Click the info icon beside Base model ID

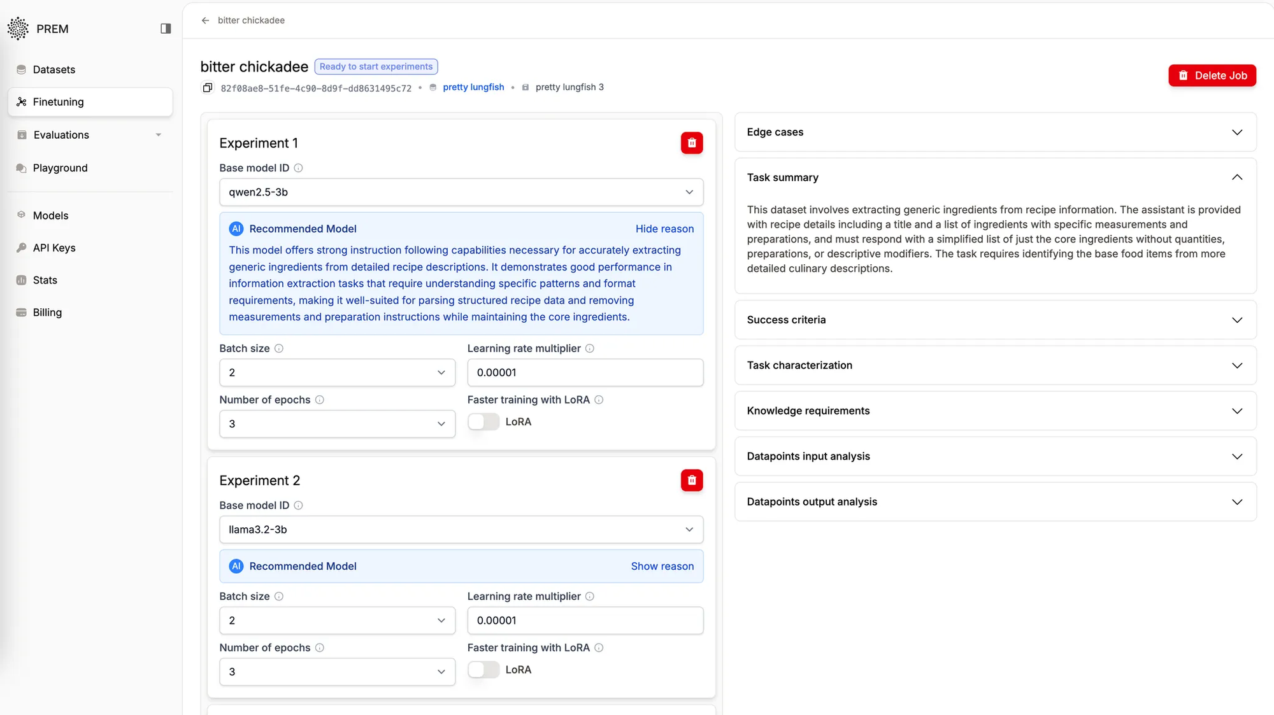tap(299, 167)
